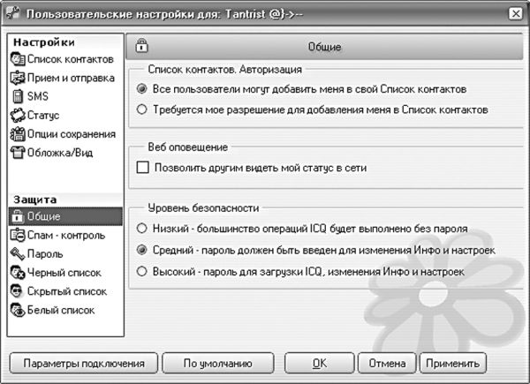Select the SMS phone icon
This screenshot has width=530, height=384.
[18, 96]
